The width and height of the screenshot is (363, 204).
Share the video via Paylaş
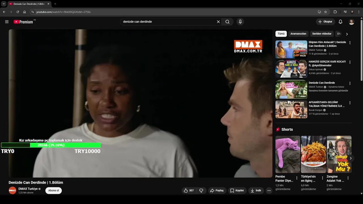click(217, 191)
